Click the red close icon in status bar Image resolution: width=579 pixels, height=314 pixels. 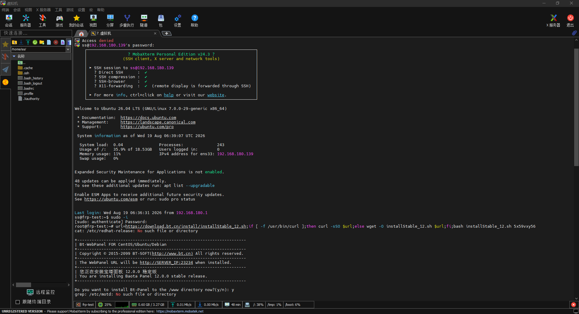[574, 305]
